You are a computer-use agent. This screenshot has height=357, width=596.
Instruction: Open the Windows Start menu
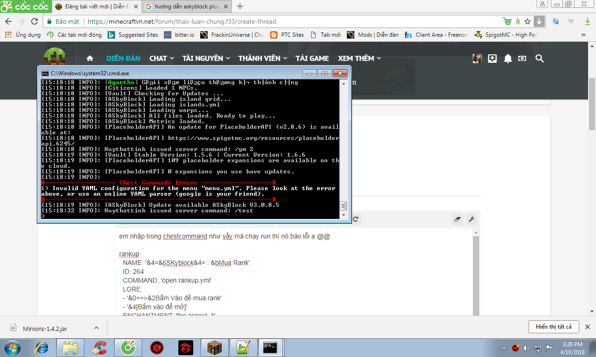pos(13,348)
